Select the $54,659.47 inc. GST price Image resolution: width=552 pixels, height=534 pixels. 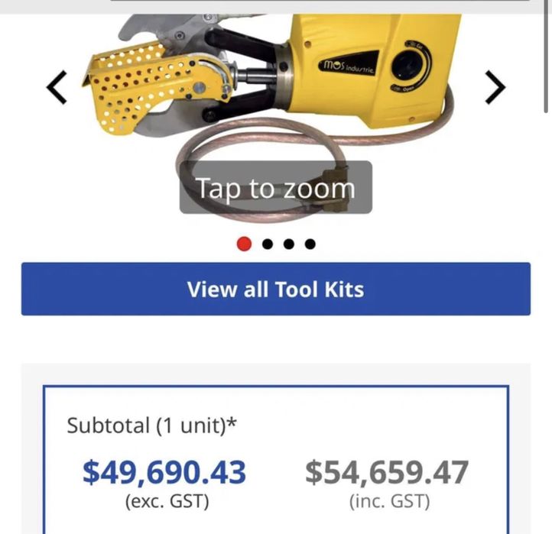point(387,472)
